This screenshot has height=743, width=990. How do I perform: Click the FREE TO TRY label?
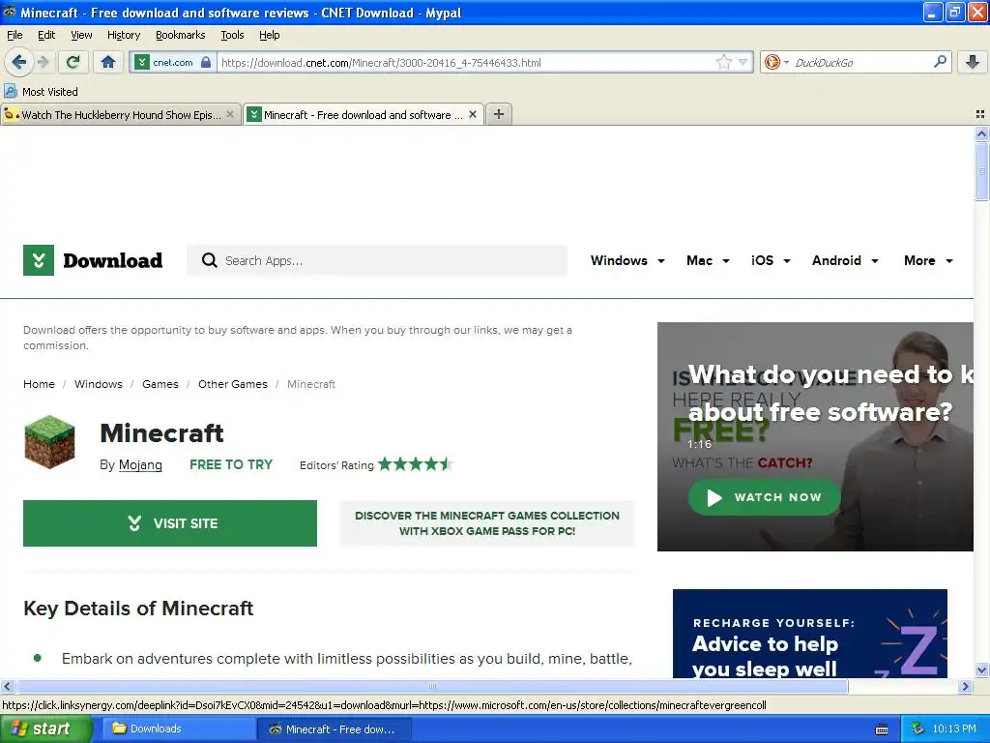click(x=231, y=465)
